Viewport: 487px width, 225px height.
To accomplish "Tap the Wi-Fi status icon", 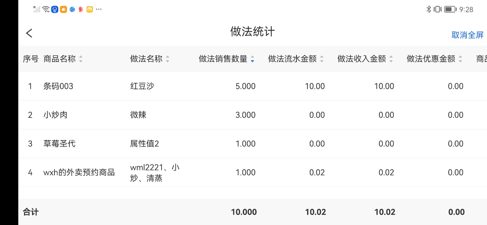I will 46,9.
